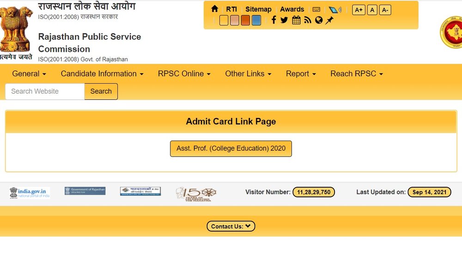462x257 pixels.
Task: Open the Twitter bird icon
Action: coord(284,20)
